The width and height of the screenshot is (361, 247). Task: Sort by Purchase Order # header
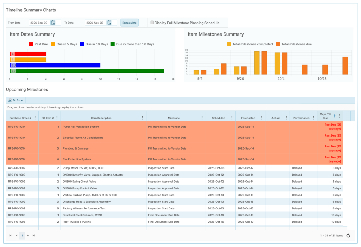[x=20, y=118]
